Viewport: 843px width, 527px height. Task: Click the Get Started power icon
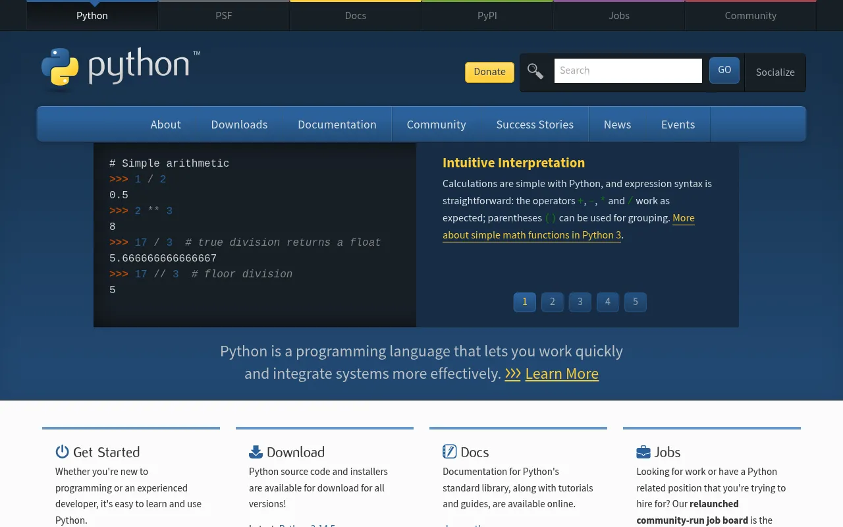coord(62,451)
